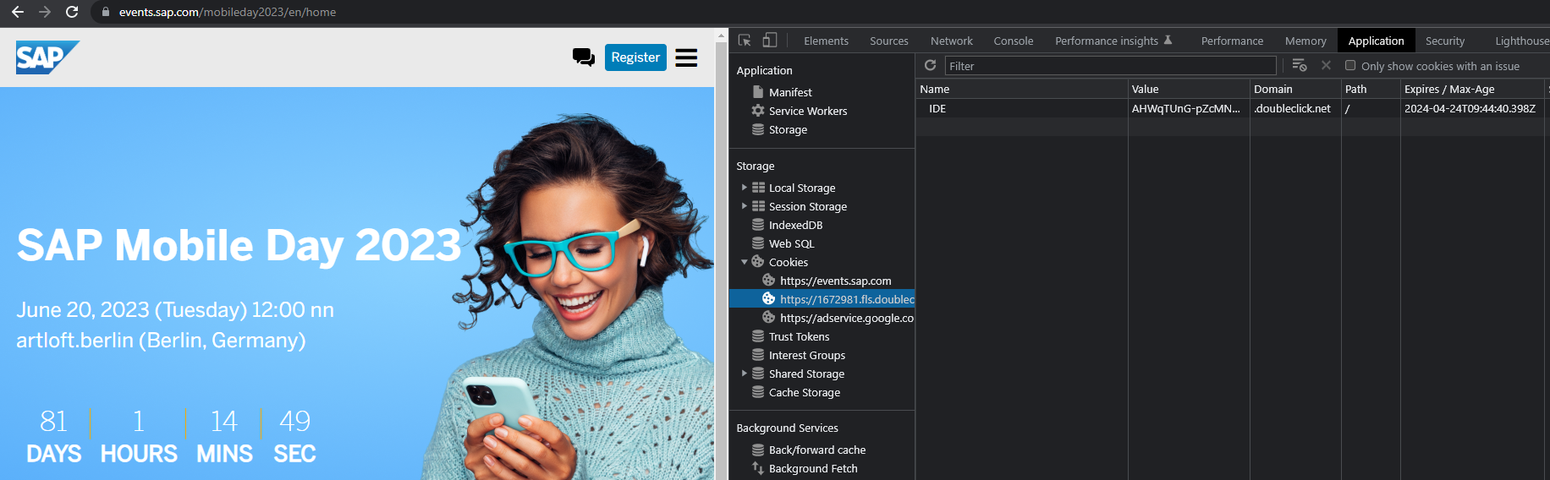This screenshot has height=480, width=1550.
Task: Open Storage item under Application
Action: 788,129
